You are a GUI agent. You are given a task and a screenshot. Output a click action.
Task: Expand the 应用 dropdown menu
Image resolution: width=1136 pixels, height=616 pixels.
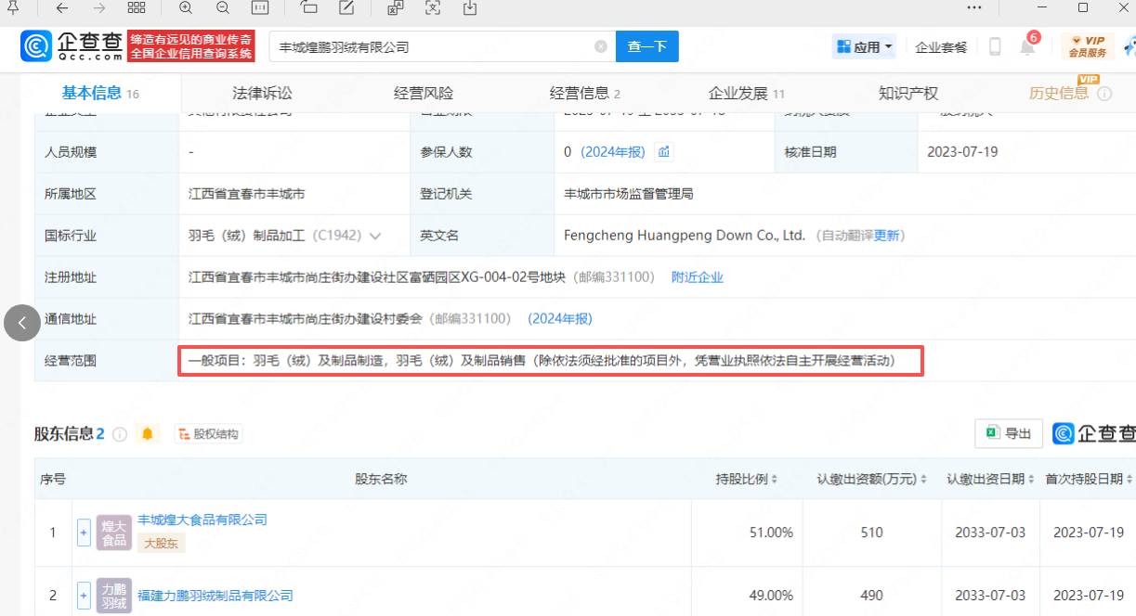click(x=865, y=46)
